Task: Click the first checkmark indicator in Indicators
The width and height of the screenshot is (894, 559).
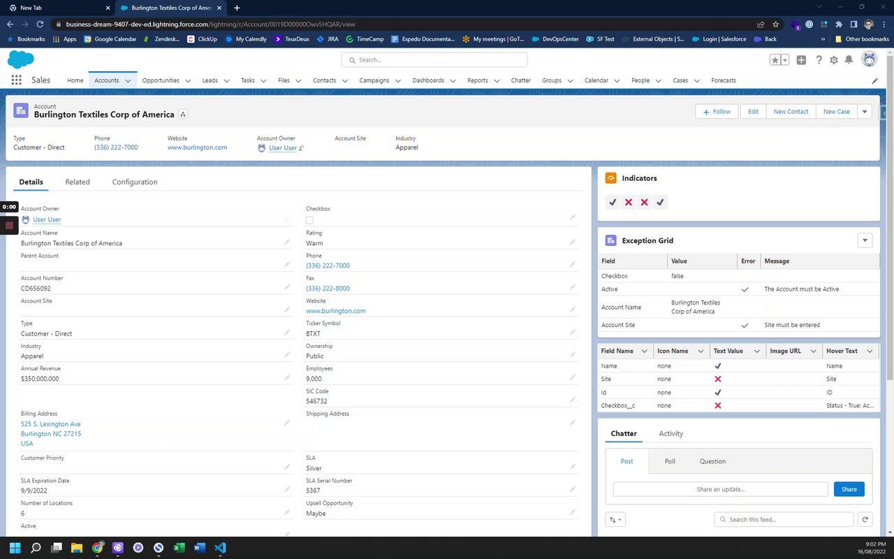Action: click(613, 202)
